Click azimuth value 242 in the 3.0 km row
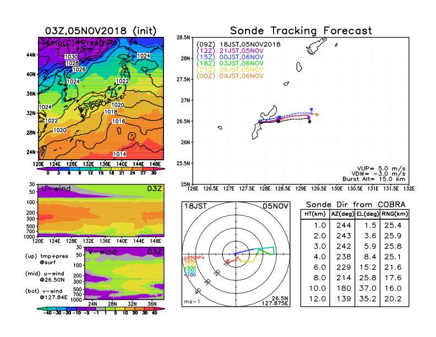Image resolution: width=436 pixels, height=337 pixels. (x=344, y=246)
